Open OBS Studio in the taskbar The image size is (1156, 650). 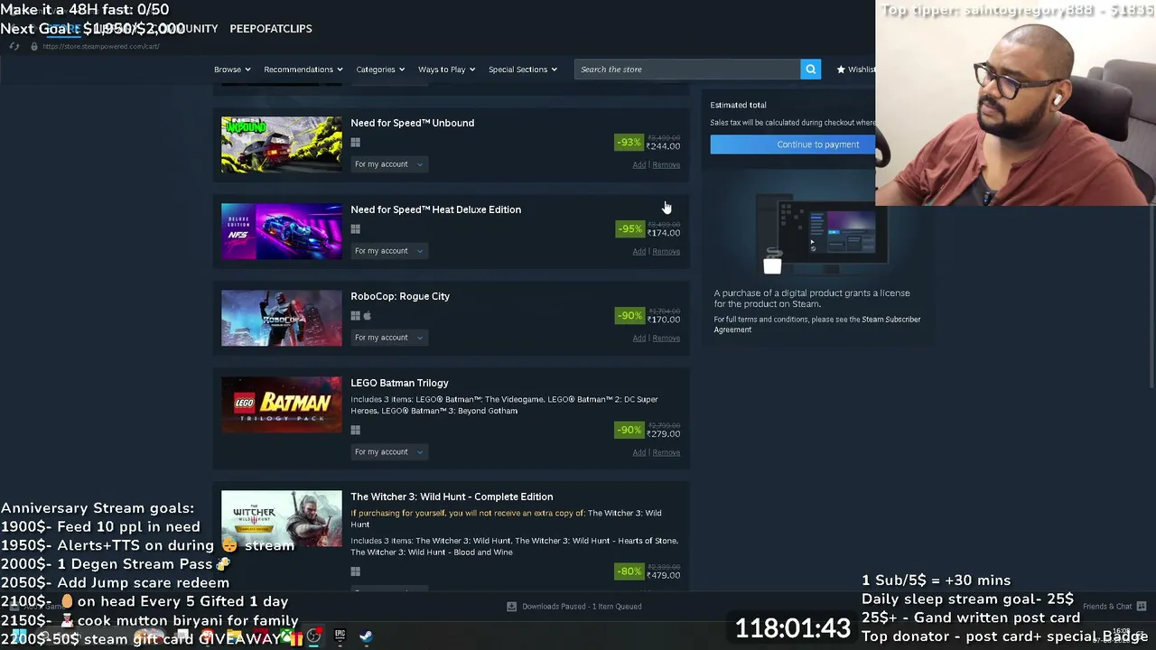point(313,636)
